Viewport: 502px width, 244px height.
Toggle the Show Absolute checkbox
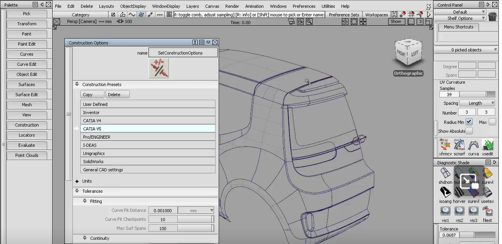click(x=469, y=131)
